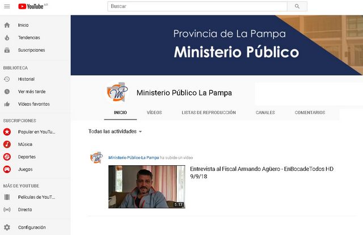Expand the Todas las actividades dropdown
The width and height of the screenshot is (363, 235).
115,131
